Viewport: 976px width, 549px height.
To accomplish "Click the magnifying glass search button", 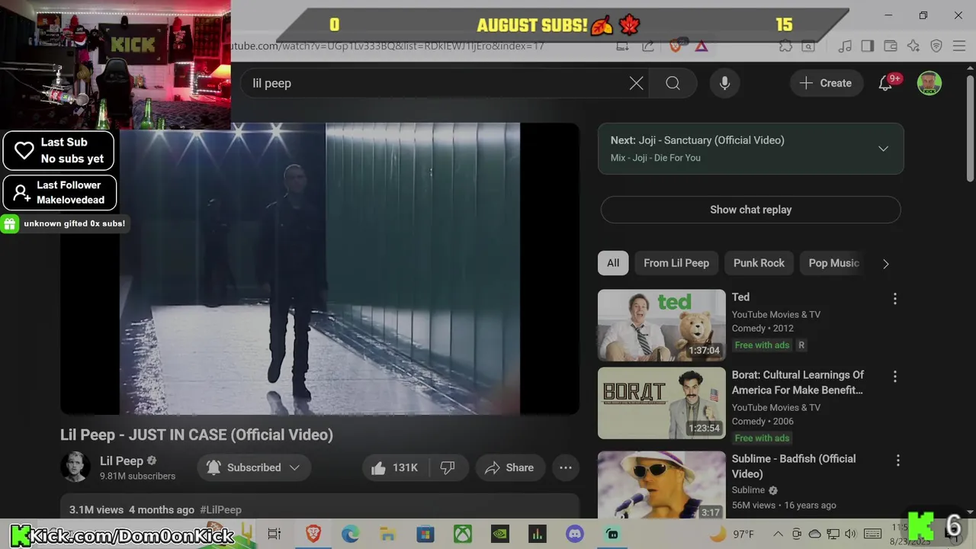I will pyautogui.click(x=673, y=83).
